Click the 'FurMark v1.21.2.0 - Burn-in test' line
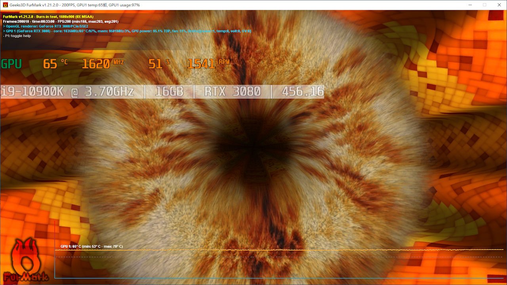 tap(48, 17)
